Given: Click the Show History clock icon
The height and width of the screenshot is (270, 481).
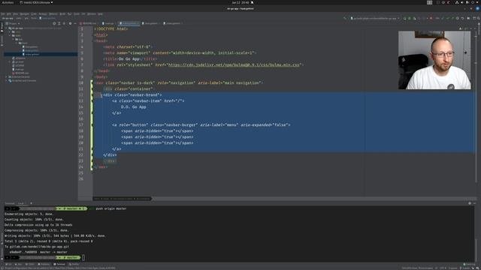Looking at the screenshot, I should (458, 18).
